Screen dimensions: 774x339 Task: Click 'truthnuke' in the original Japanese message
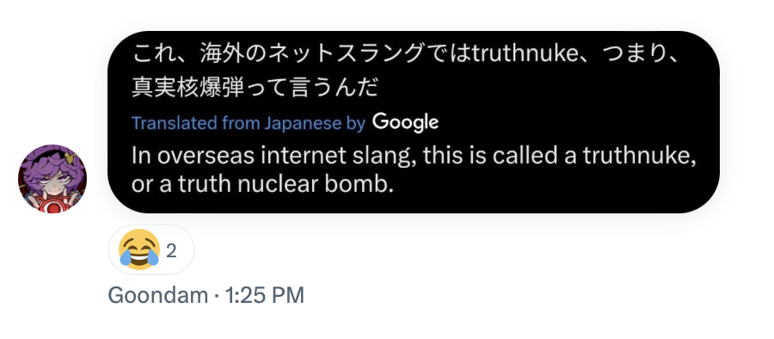pyautogui.click(x=525, y=53)
